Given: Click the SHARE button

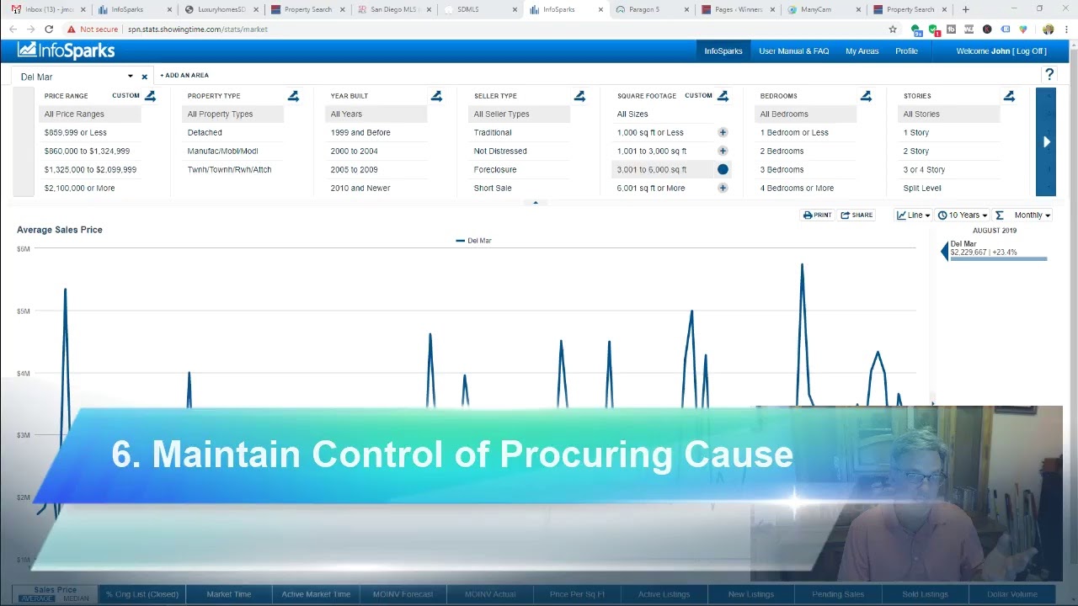Looking at the screenshot, I should point(857,215).
